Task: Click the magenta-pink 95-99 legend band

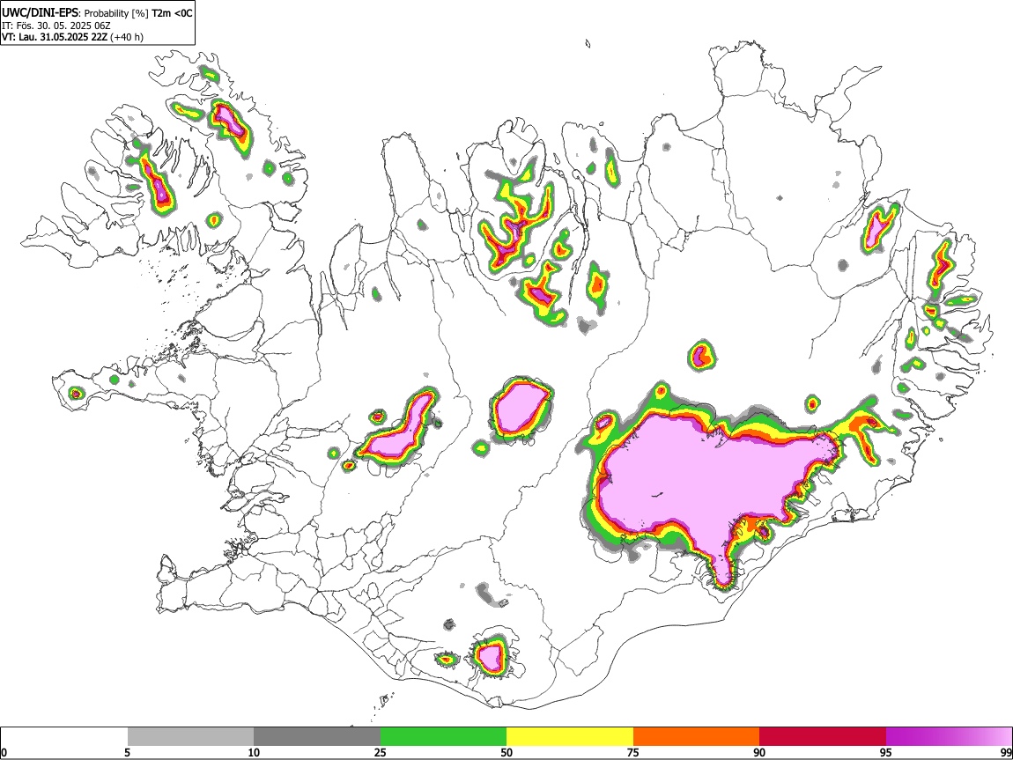Action: pos(949,737)
